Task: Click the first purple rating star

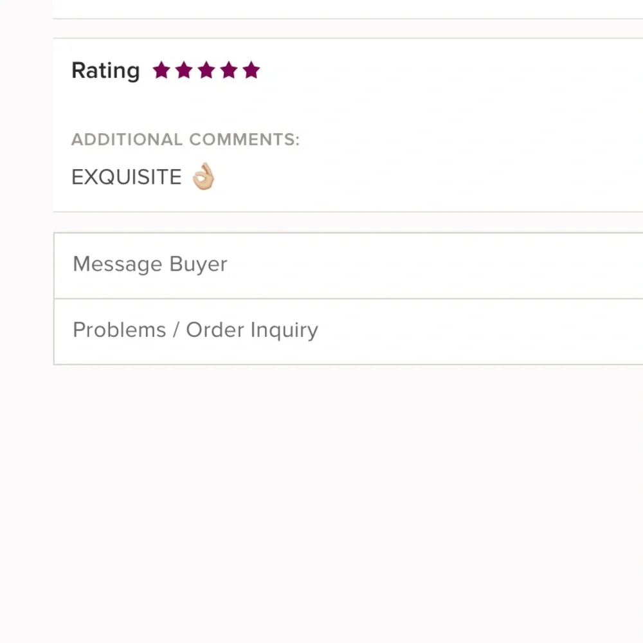Action: 161,70
